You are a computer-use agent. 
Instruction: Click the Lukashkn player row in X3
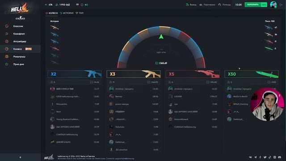click(x=134, y=150)
